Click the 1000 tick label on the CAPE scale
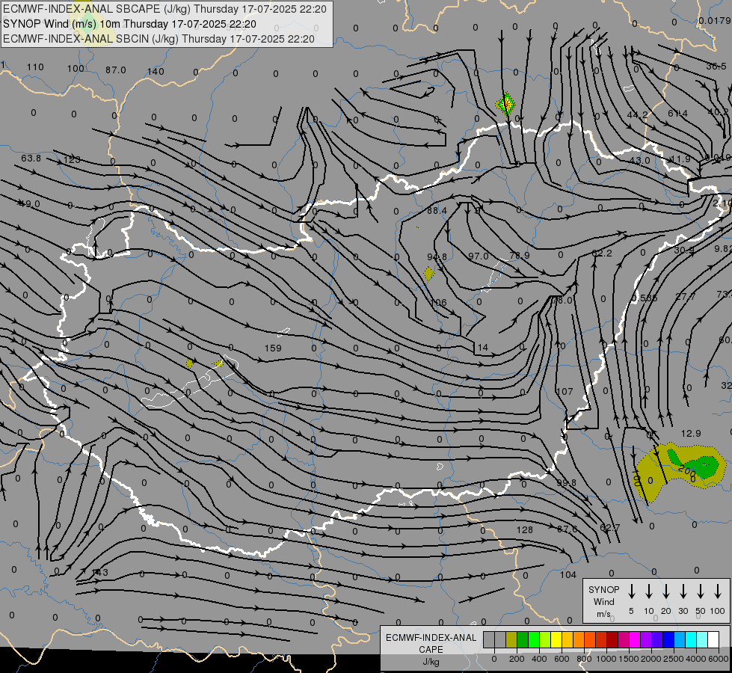The width and height of the screenshot is (732, 673). 606,659
